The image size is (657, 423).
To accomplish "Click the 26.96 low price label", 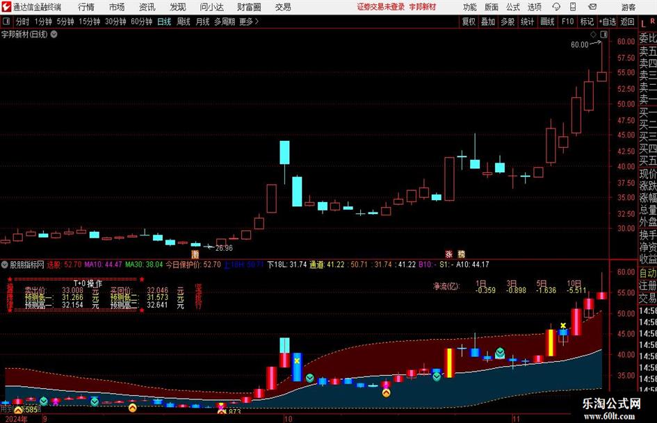I will click(x=224, y=248).
